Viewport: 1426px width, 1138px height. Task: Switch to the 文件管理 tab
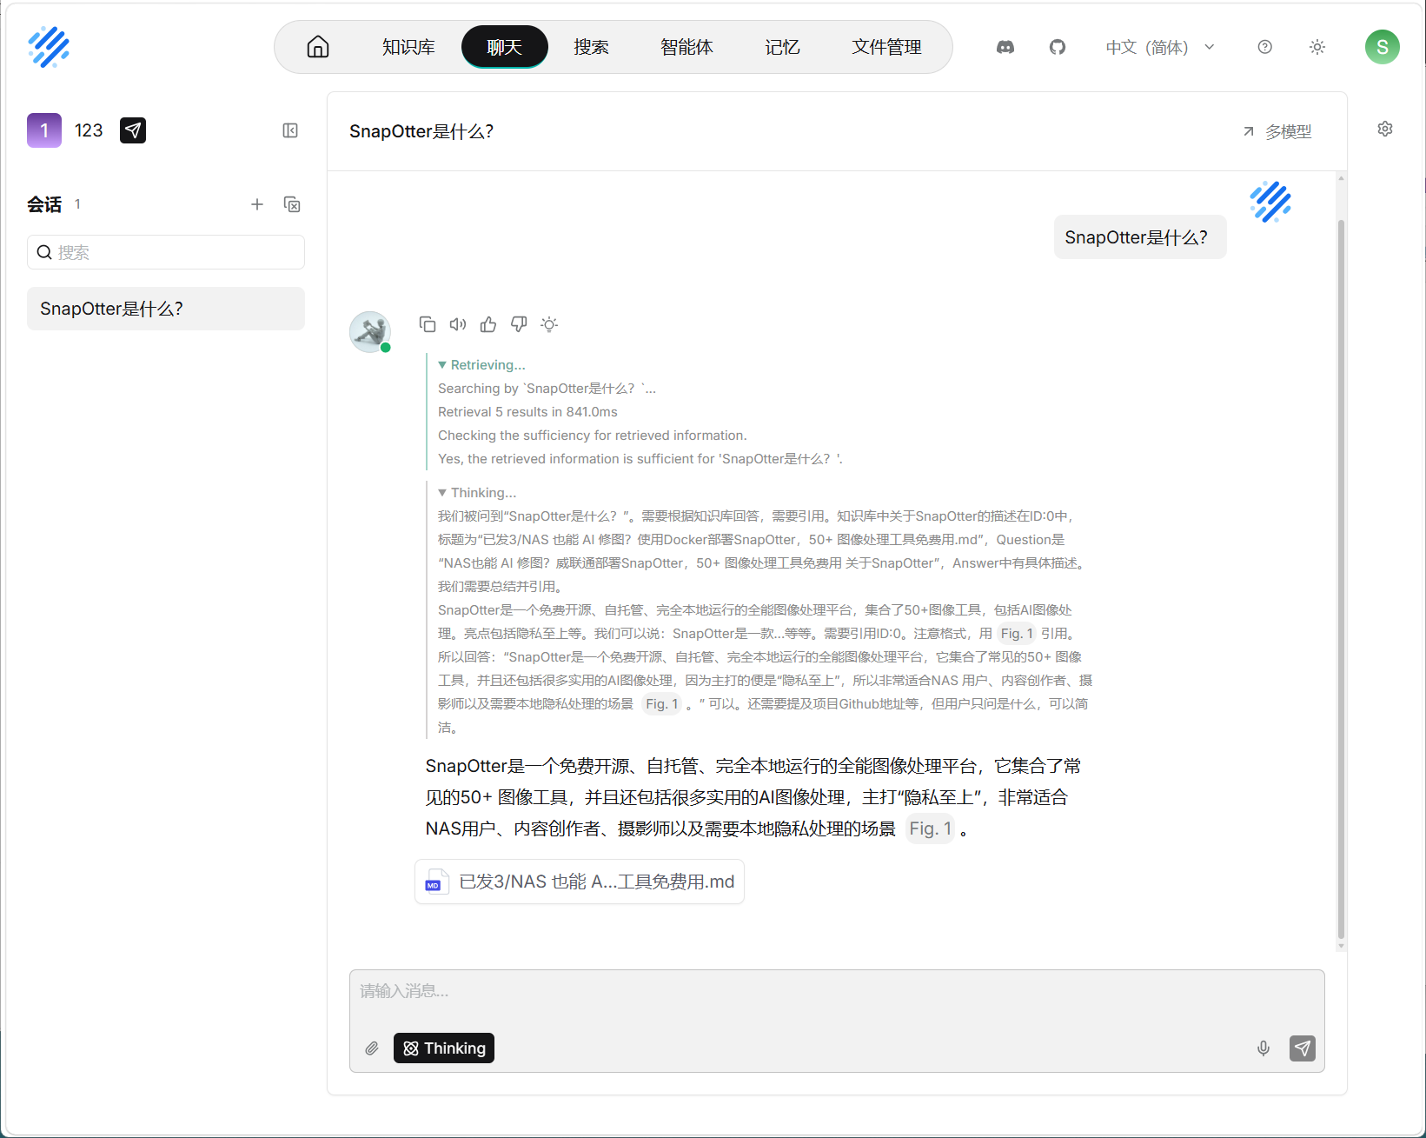(886, 47)
